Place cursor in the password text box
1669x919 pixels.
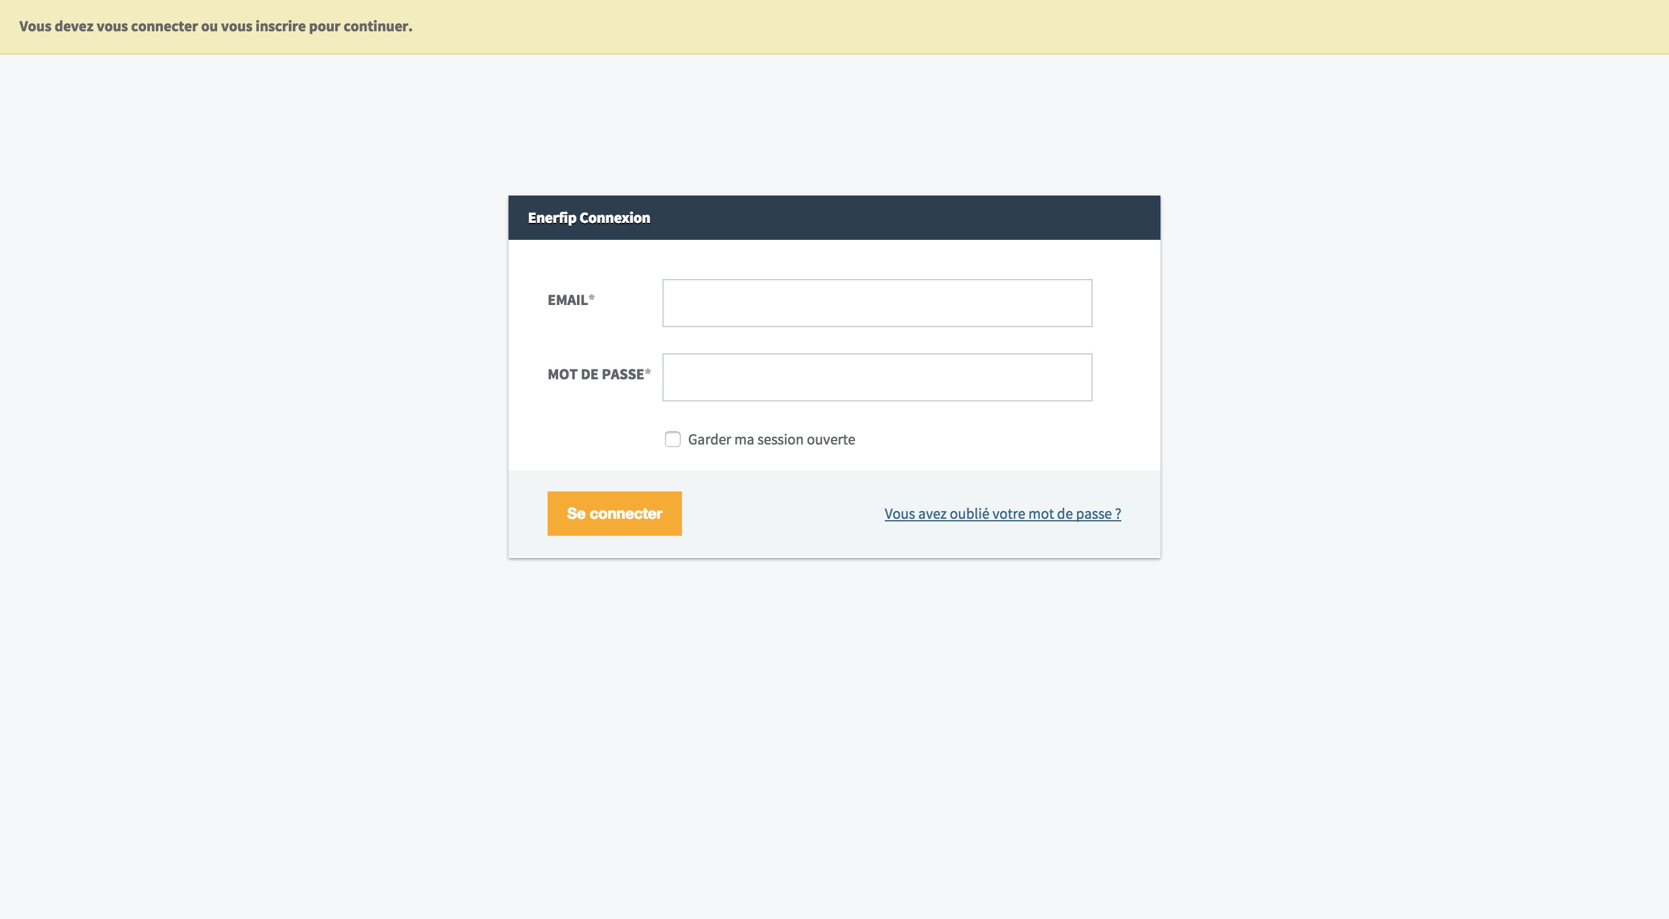click(x=877, y=377)
